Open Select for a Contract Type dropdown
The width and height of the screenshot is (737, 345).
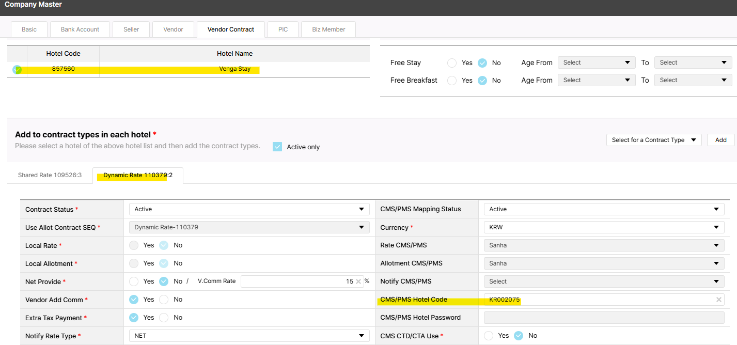point(653,140)
